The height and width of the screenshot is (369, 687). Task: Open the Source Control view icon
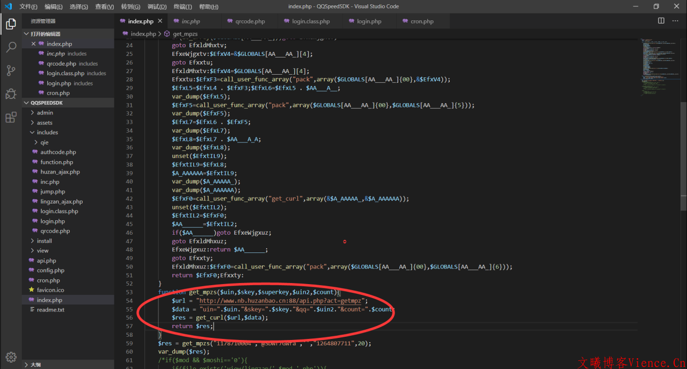pos(11,70)
